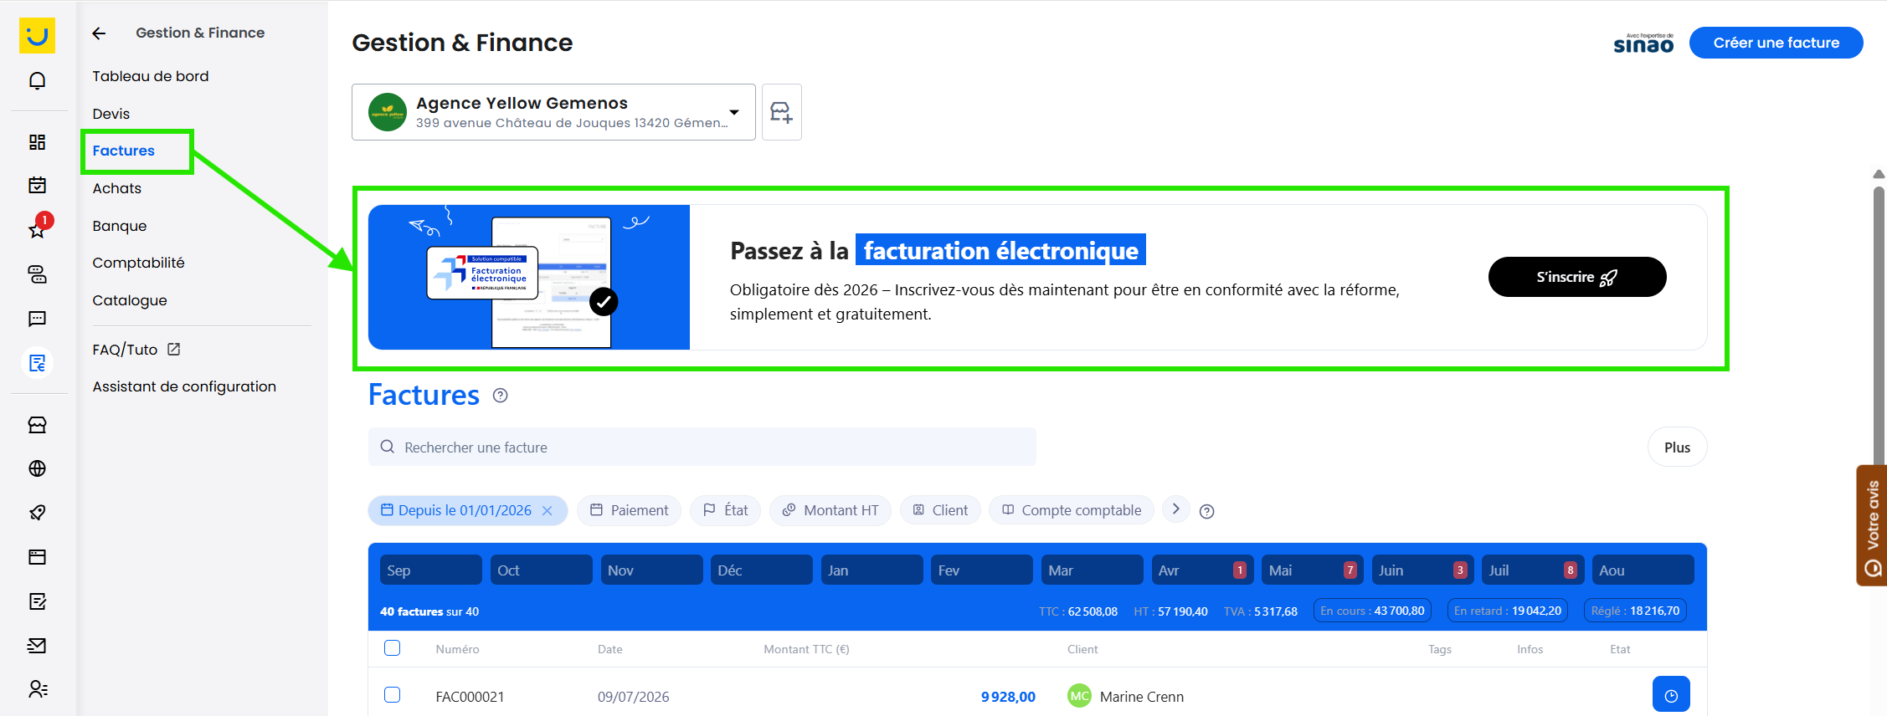Select the Sep month tab

tap(431, 570)
